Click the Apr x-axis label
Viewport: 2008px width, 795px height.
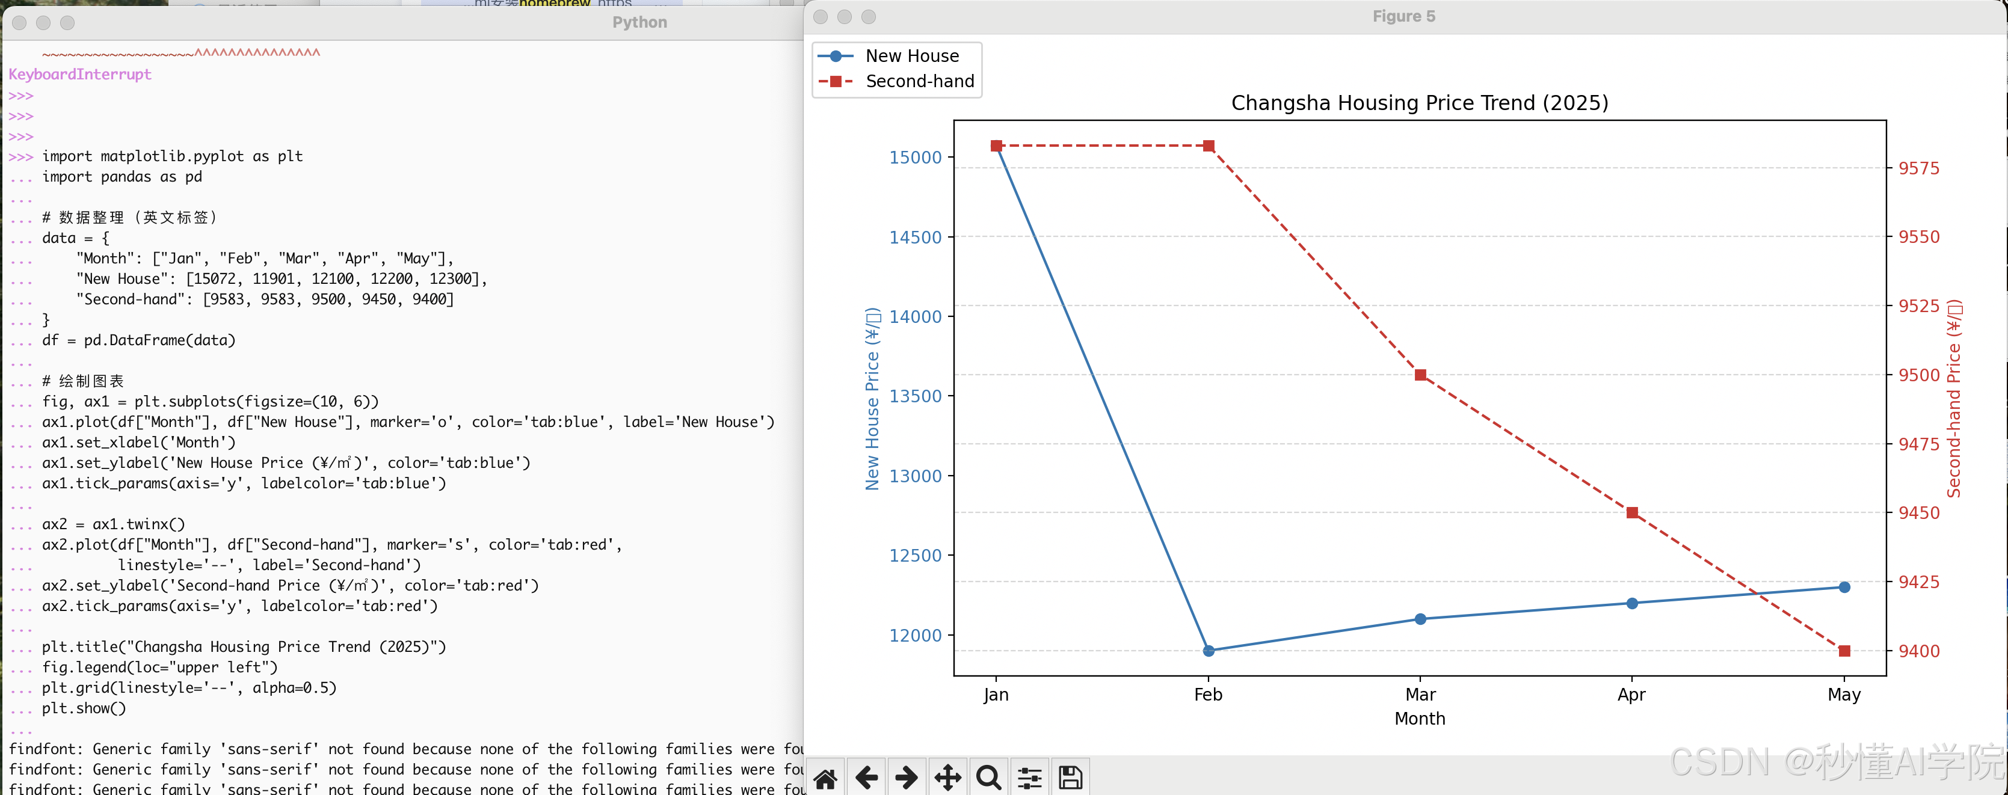[x=1631, y=695]
